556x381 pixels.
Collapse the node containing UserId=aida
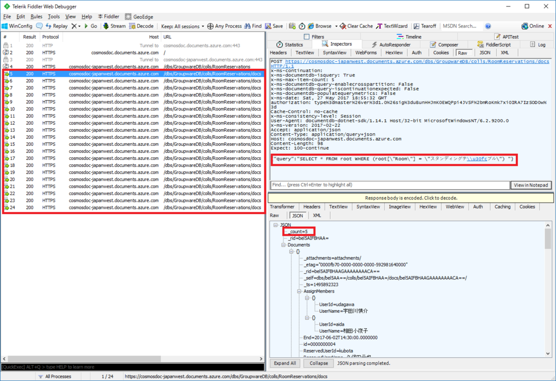click(x=307, y=318)
